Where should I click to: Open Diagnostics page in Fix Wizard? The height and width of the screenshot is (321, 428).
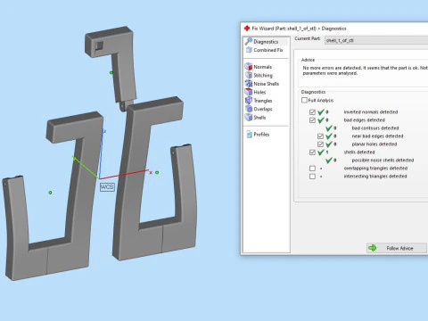click(266, 42)
